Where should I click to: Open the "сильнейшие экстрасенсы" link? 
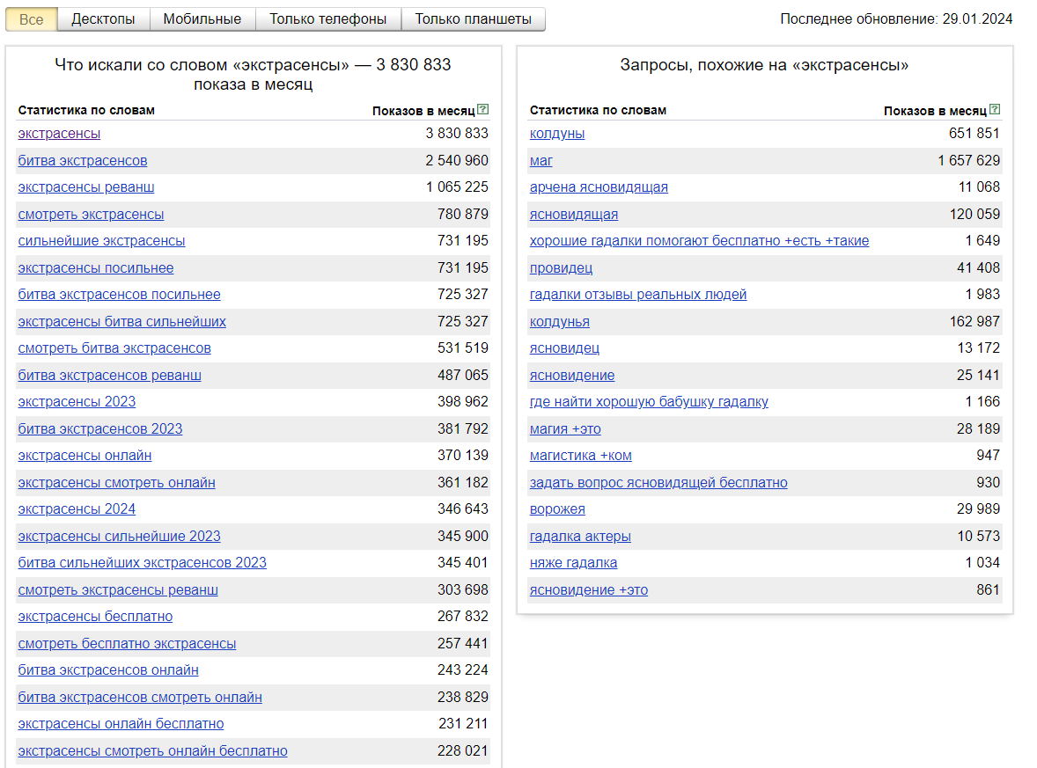pyautogui.click(x=101, y=240)
